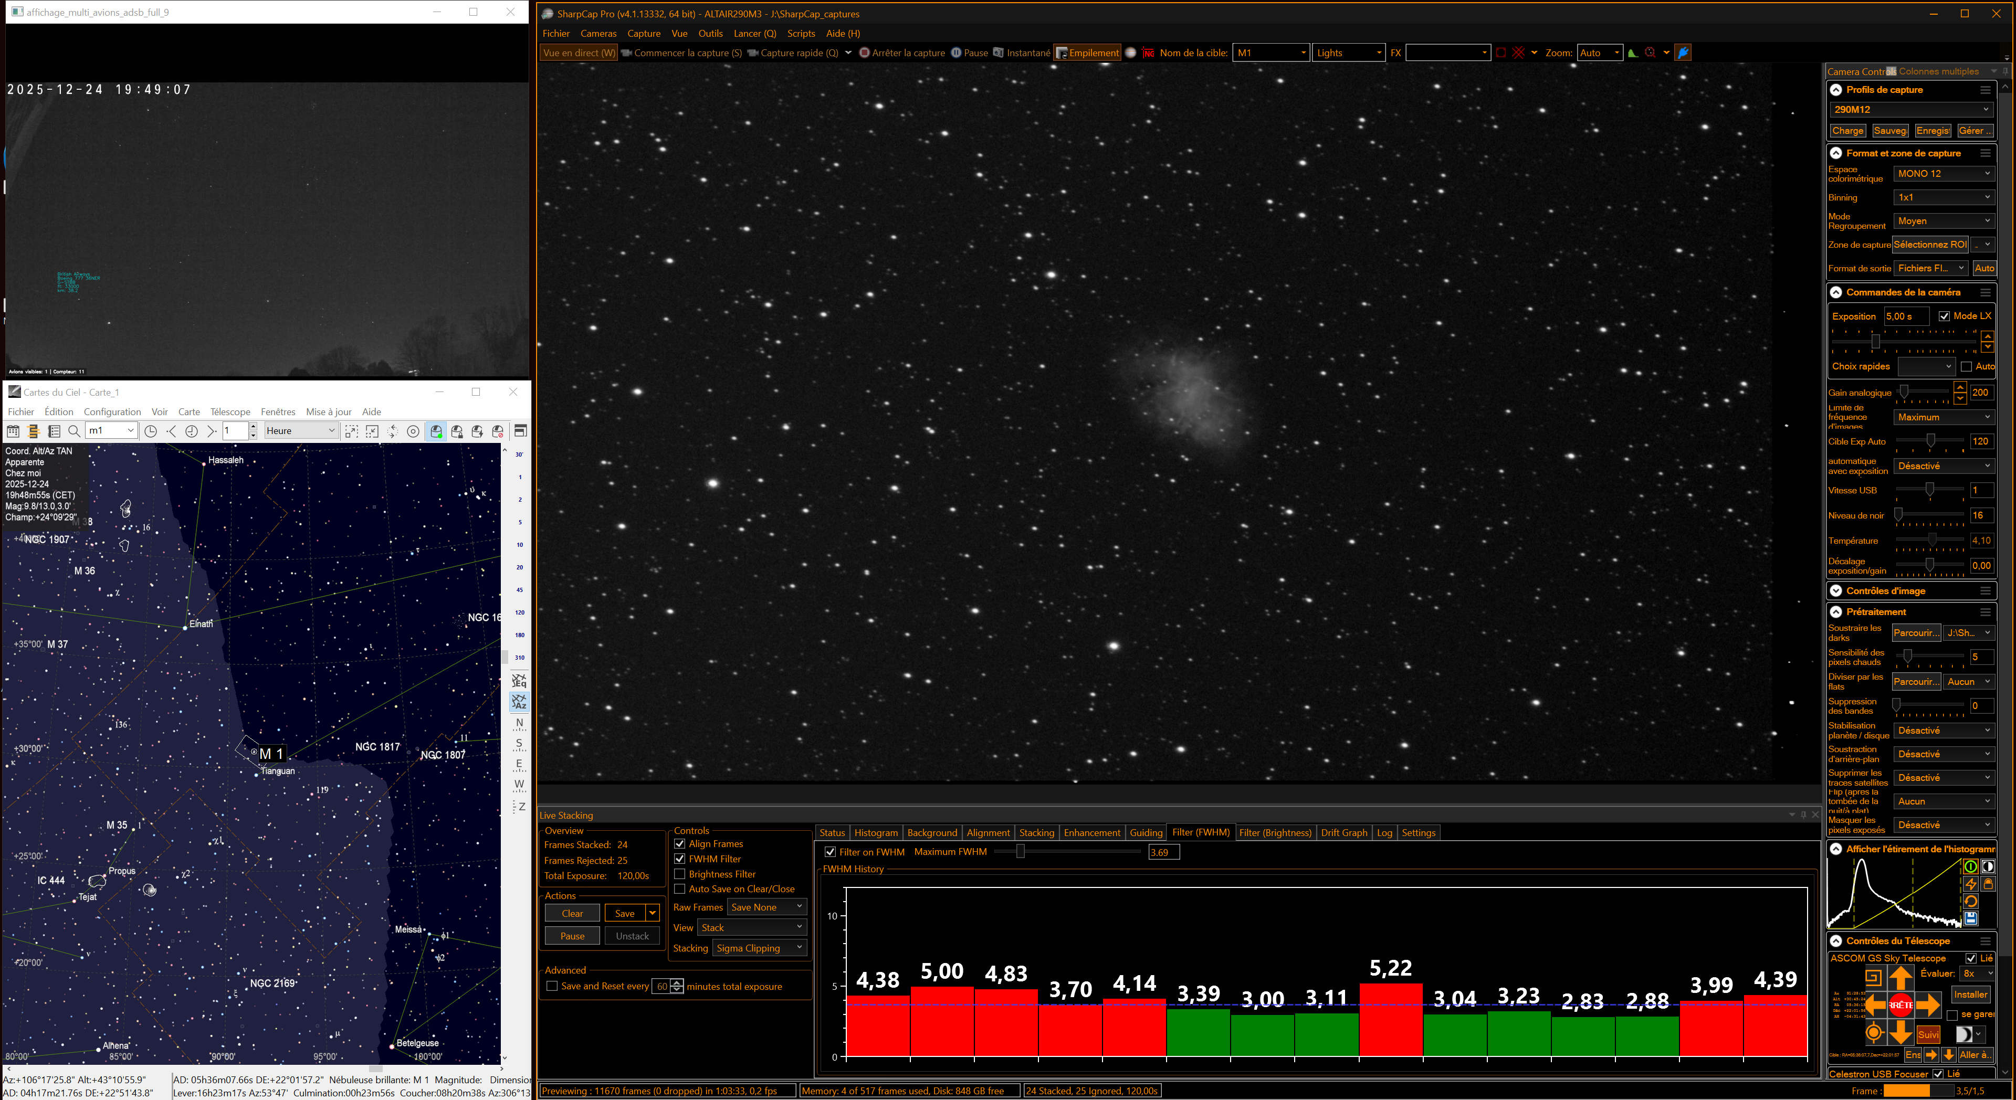Switch to equatorial coordinates icon in side toolbar

(519, 681)
